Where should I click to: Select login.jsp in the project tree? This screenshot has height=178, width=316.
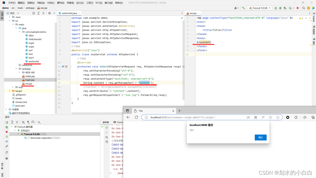tap(29, 80)
